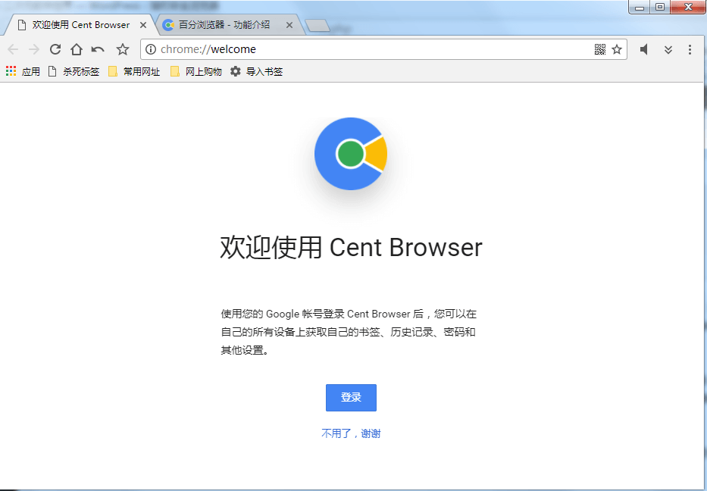
Task: Switch to the 欢迎使用 Cent Browser tab
Action: click(80, 25)
